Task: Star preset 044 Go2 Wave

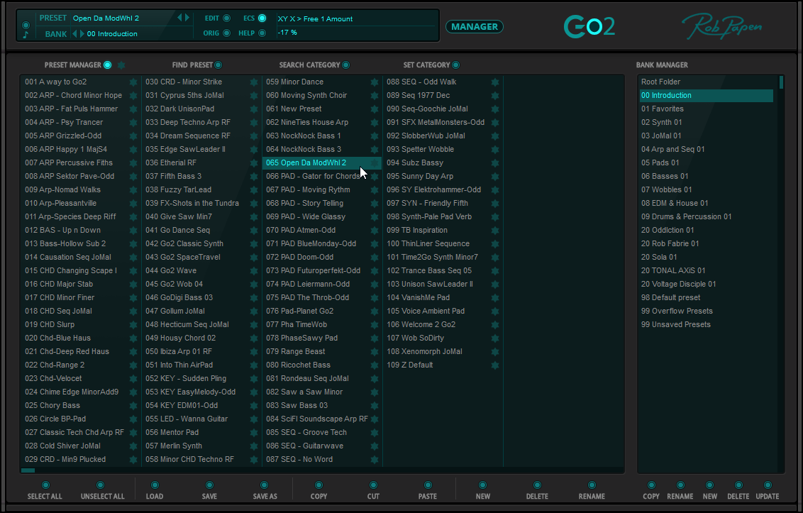Action: pyautogui.click(x=253, y=270)
